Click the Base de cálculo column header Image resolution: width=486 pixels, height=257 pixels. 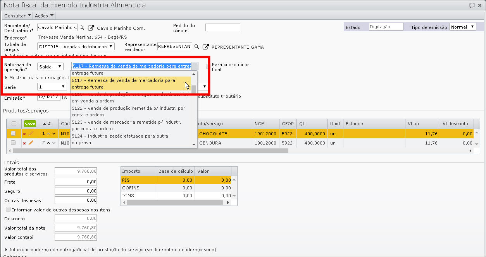[175, 171]
